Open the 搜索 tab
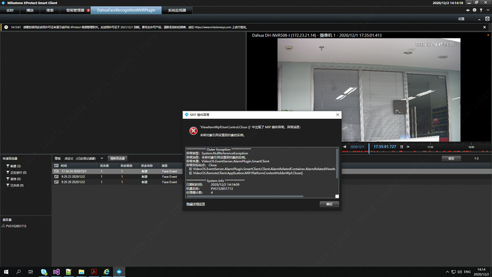 (51, 11)
